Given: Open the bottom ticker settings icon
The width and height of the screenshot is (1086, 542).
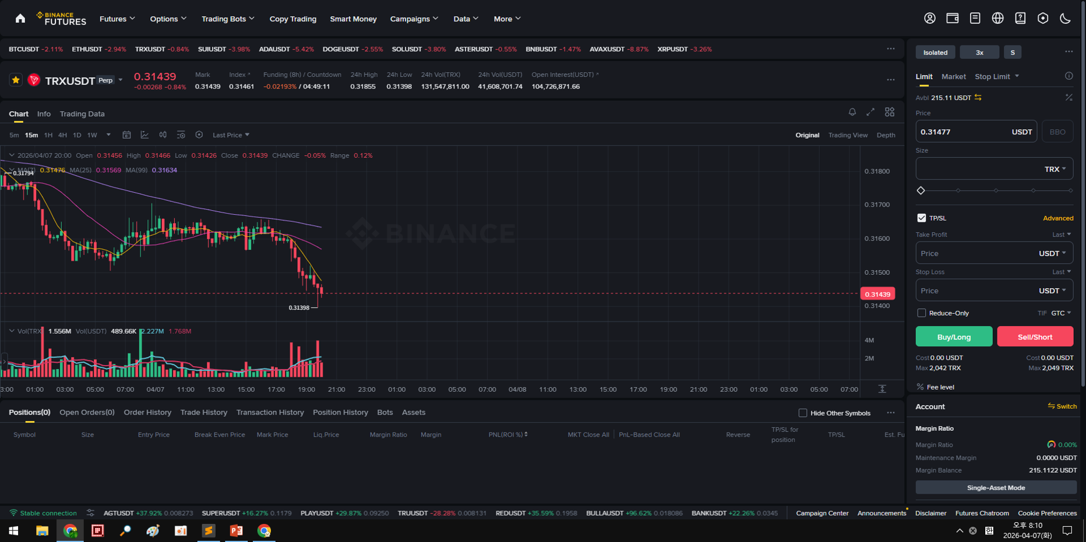Looking at the screenshot, I should pos(90,513).
